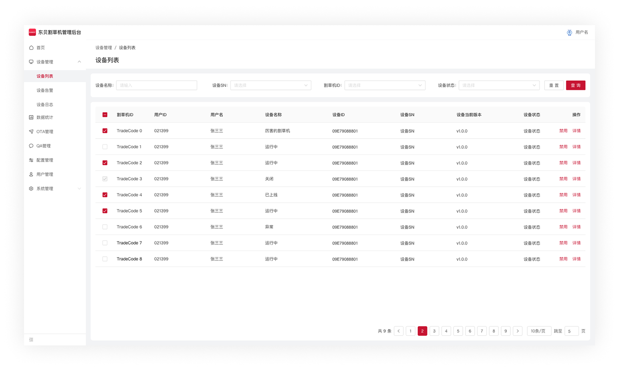This screenshot has height=369, width=619.
Task: Open the 设备SN dropdown filter
Action: pyautogui.click(x=270, y=85)
